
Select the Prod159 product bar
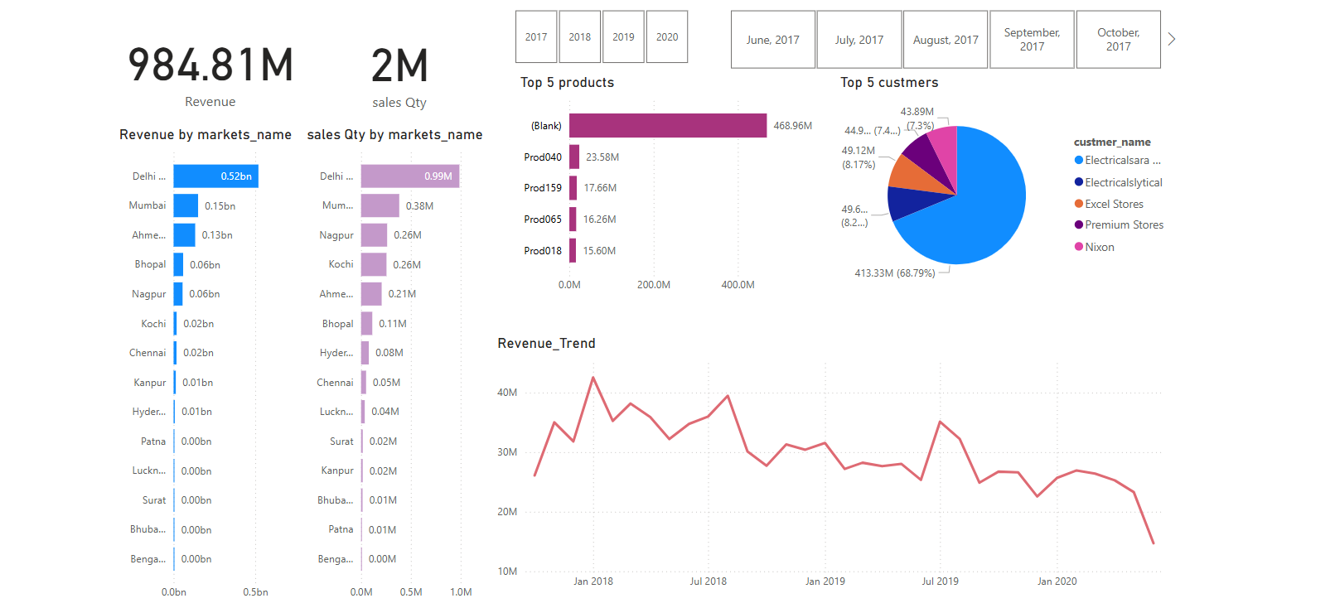click(573, 188)
